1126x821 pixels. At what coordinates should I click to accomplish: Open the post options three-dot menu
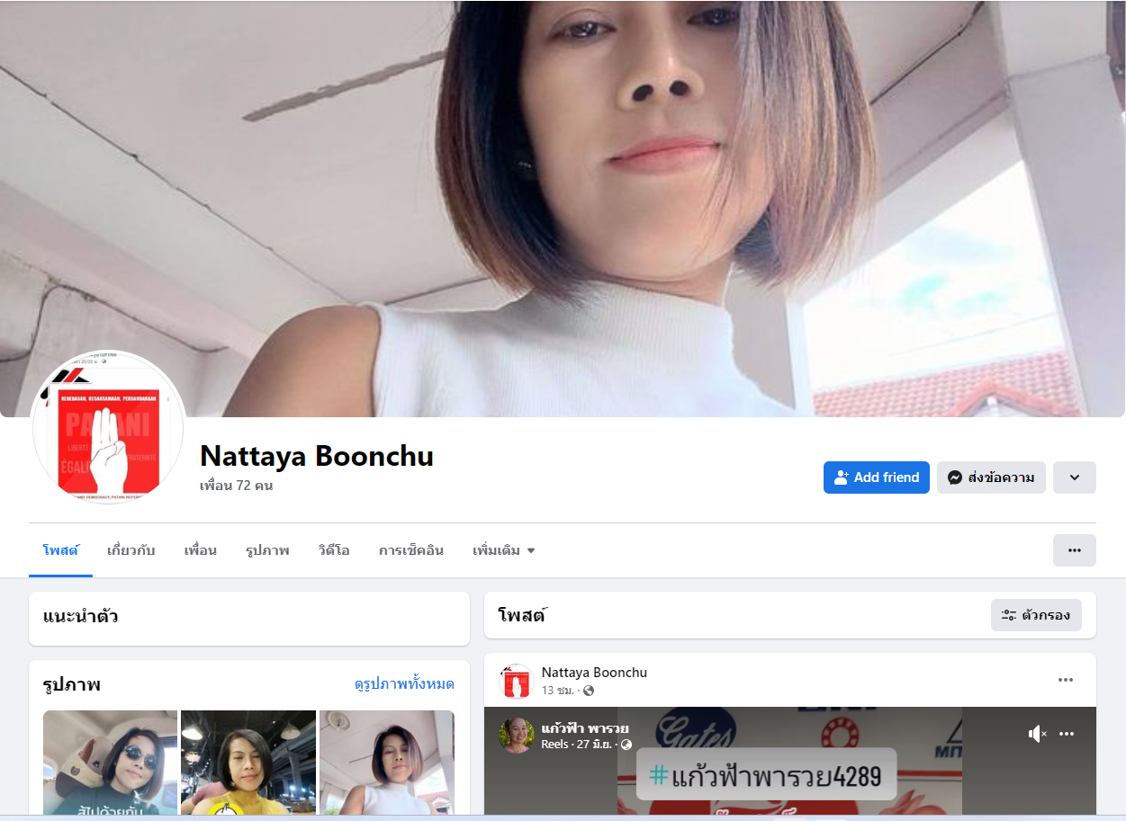(1066, 680)
